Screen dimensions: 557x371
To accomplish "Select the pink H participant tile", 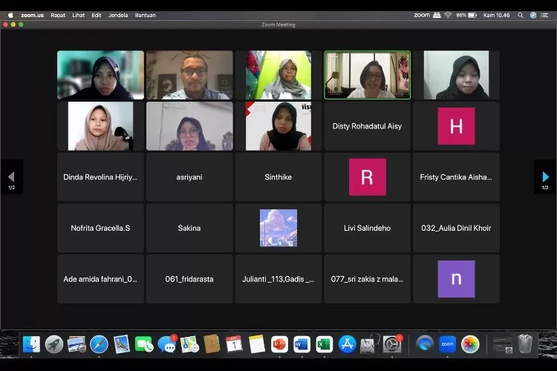I will click(456, 126).
